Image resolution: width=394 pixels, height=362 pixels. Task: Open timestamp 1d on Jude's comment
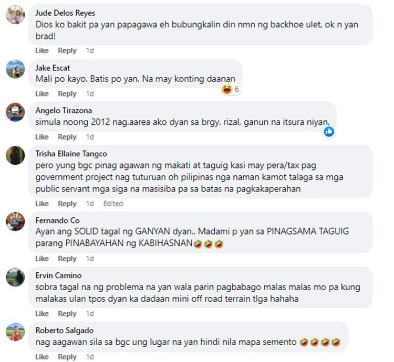tap(90, 51)
